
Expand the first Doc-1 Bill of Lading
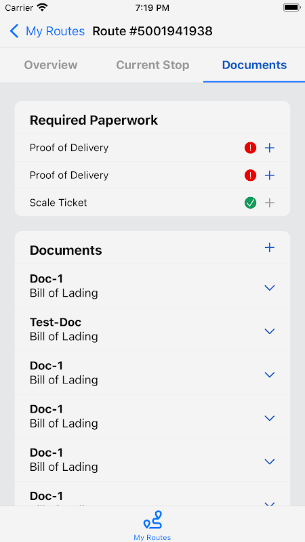pos(269,287)
